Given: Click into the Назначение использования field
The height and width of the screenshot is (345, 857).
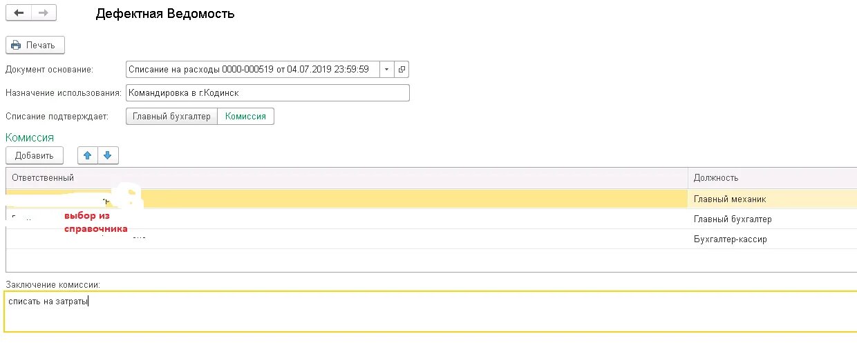Looking at the screenshot, I should (267, 92).
